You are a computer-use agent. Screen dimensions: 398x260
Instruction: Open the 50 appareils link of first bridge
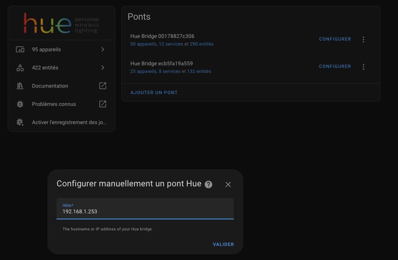pos(143,44)
